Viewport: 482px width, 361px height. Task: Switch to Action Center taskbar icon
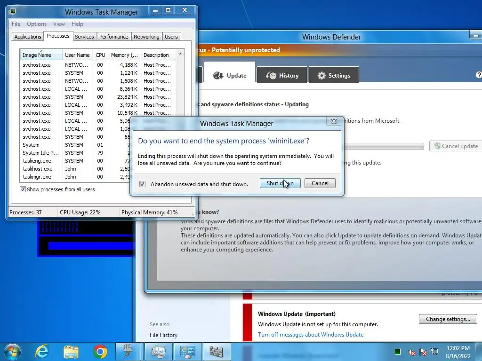pos(187,352)
